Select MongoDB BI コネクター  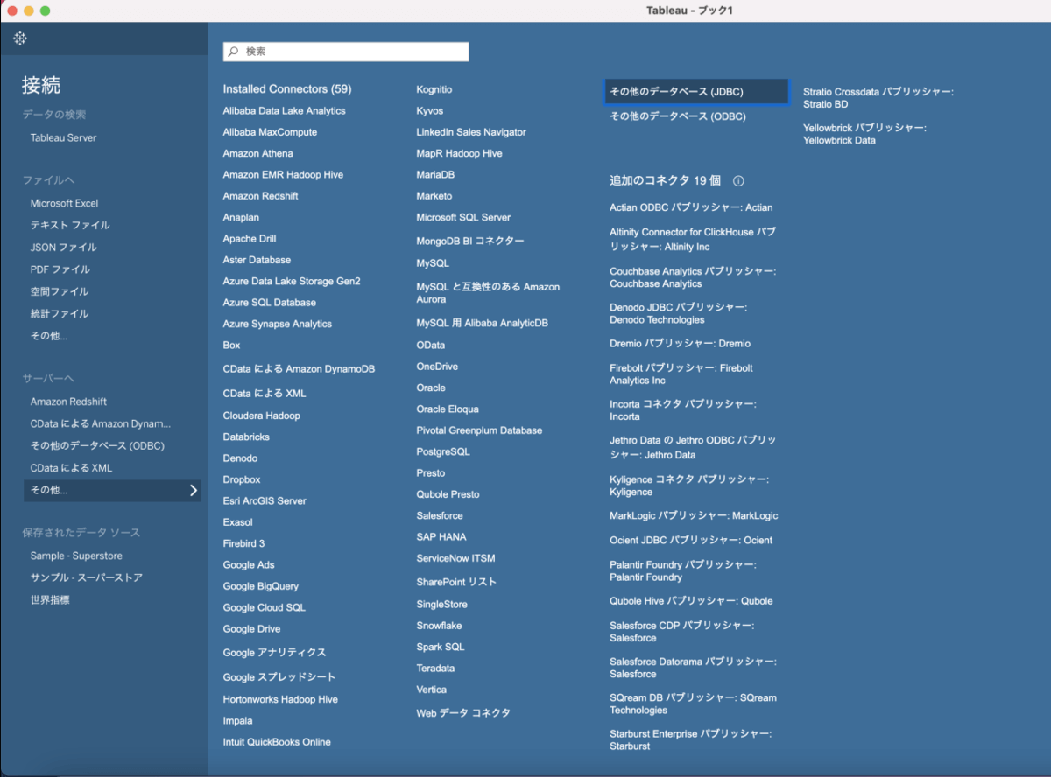[x=470, y=241]
